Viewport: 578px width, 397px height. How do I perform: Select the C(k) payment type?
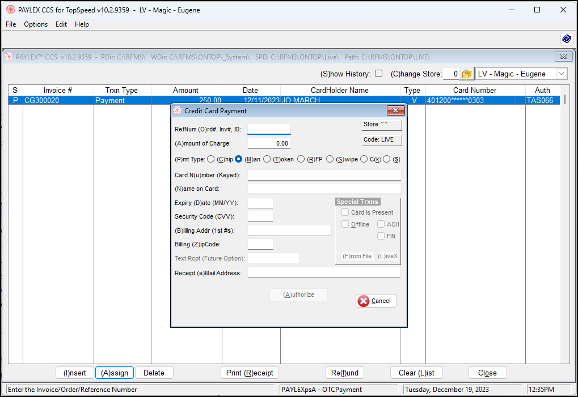click(x=364, y=159)
